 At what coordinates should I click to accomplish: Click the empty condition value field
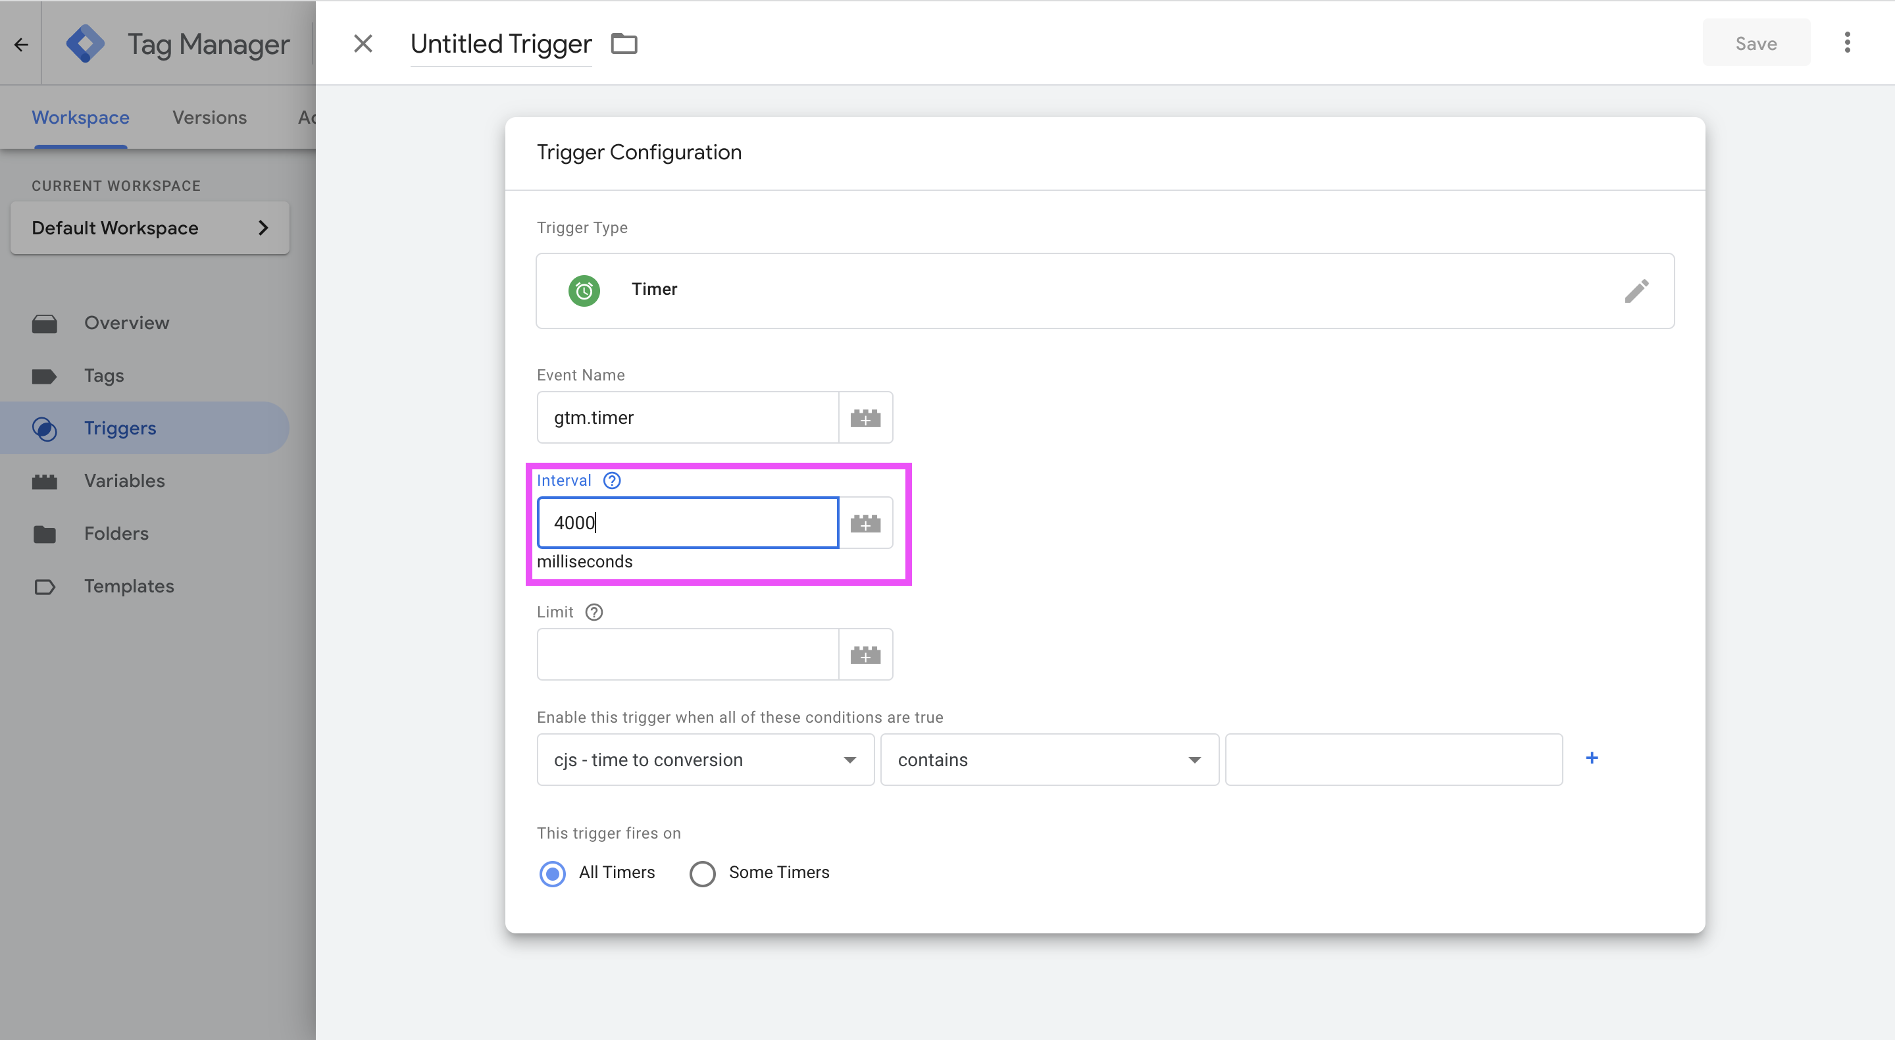pyautogui.click(x=1394, y=760)
